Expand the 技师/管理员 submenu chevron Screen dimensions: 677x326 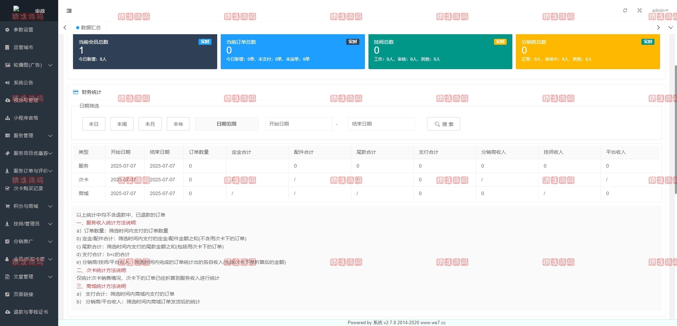tap(50, 224)
